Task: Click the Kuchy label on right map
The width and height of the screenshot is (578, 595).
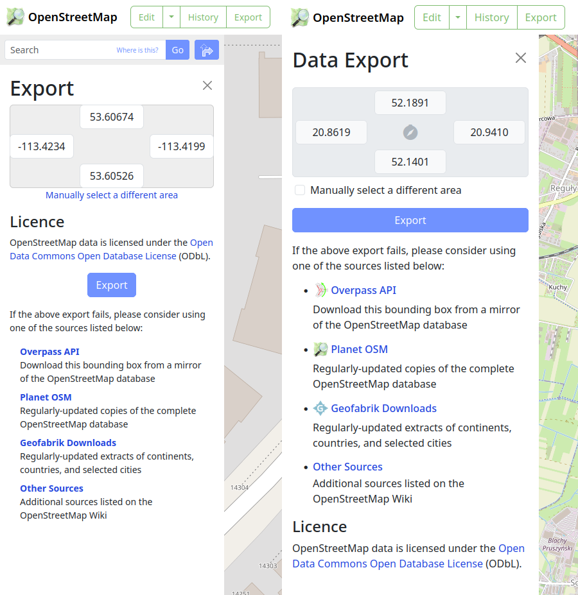Action: pos(557,288)
